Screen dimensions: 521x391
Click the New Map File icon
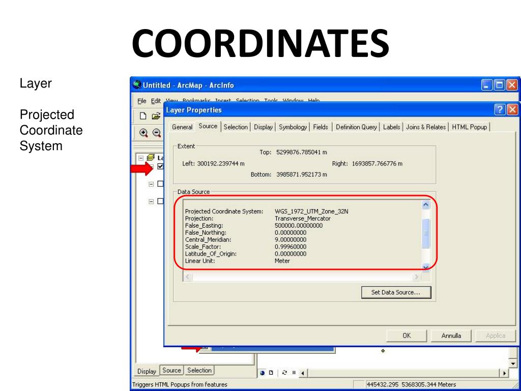143,116
